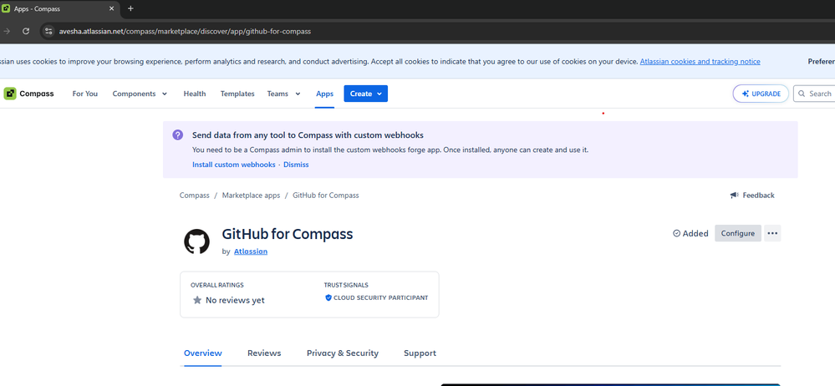Viewport: 835px width, 386px height.
Task: Click the TRUST SIGNALS label
Action: 346,286
